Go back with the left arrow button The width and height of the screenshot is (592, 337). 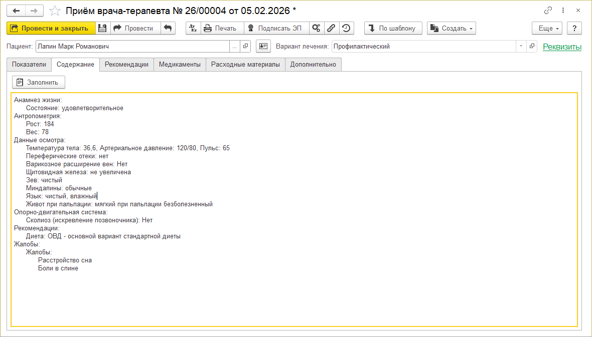[16, 11]
